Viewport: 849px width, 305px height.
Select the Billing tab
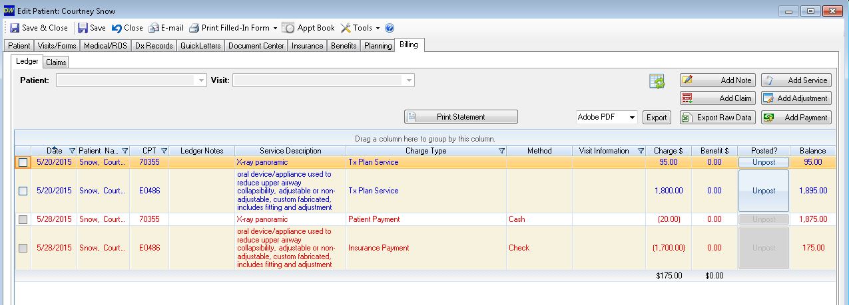[410, 45]
